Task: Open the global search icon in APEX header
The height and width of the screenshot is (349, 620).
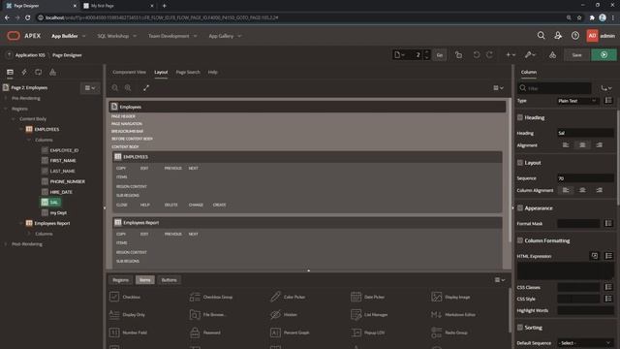Action: click(541, 36)
